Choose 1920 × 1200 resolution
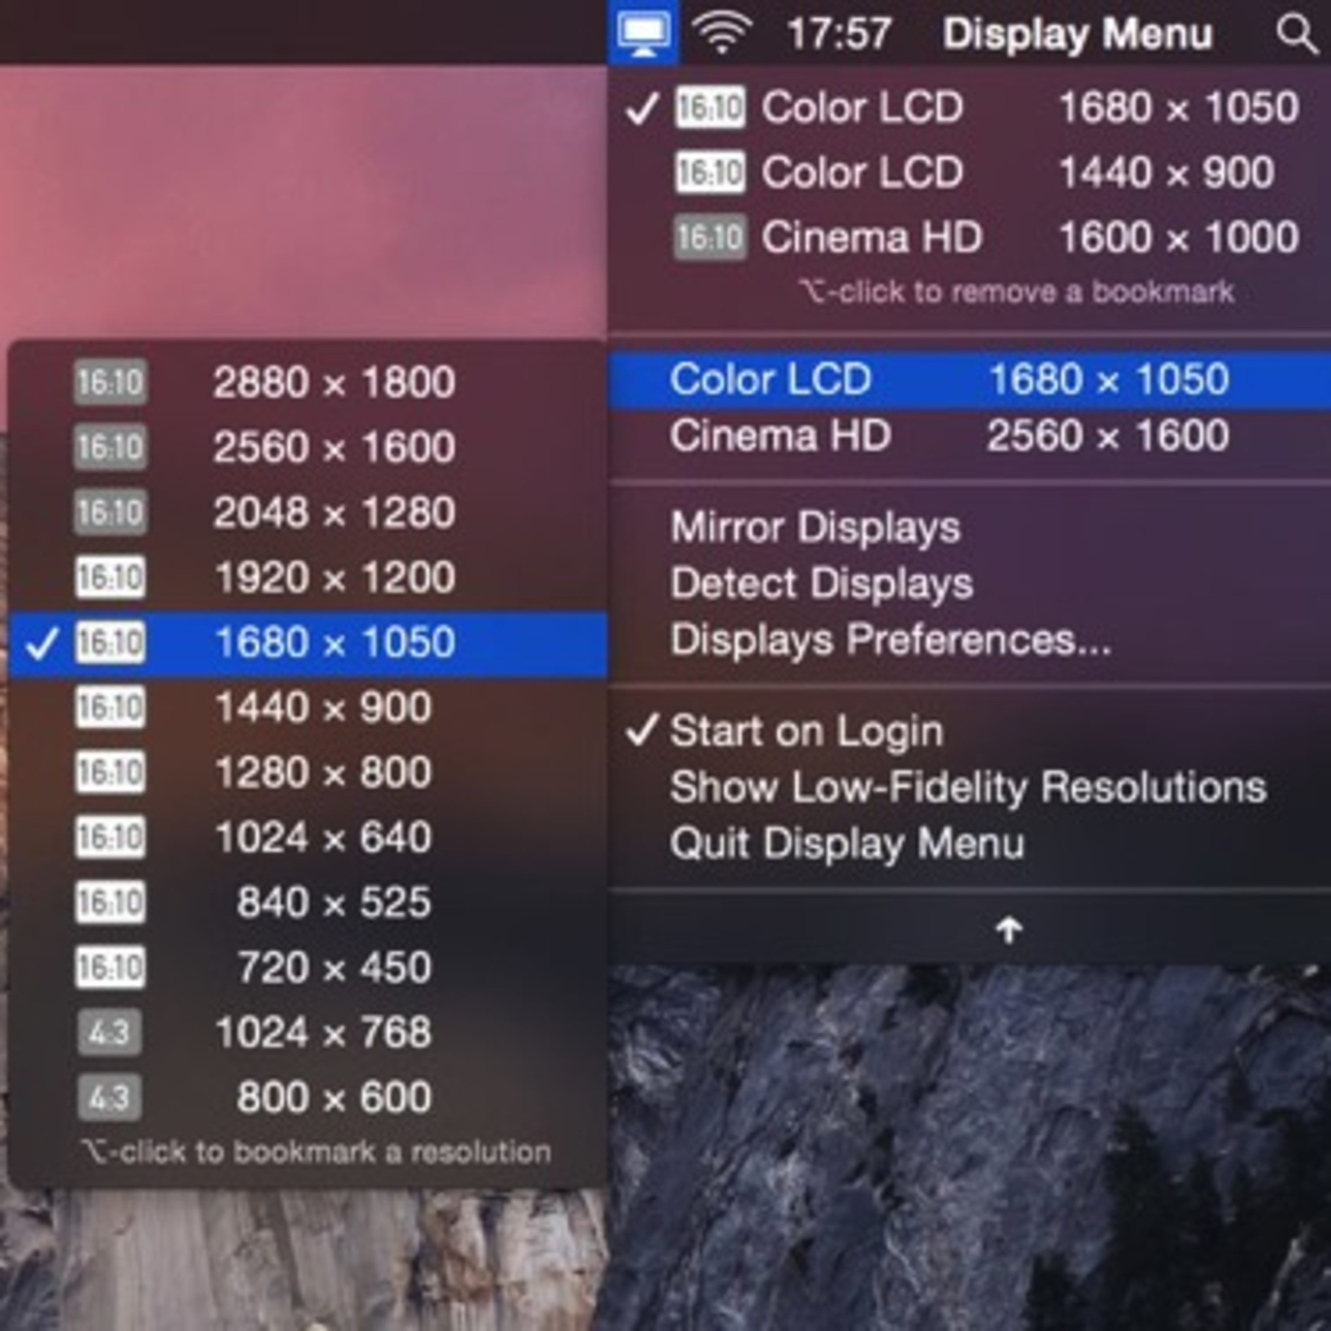This screenshot has height=1331, width=1331. point(335,577)
